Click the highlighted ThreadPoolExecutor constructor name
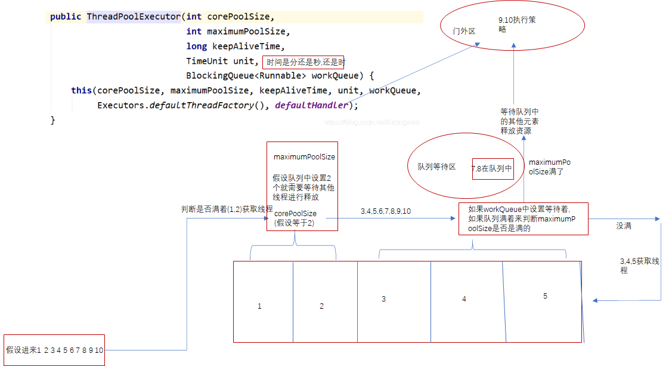 134,17
